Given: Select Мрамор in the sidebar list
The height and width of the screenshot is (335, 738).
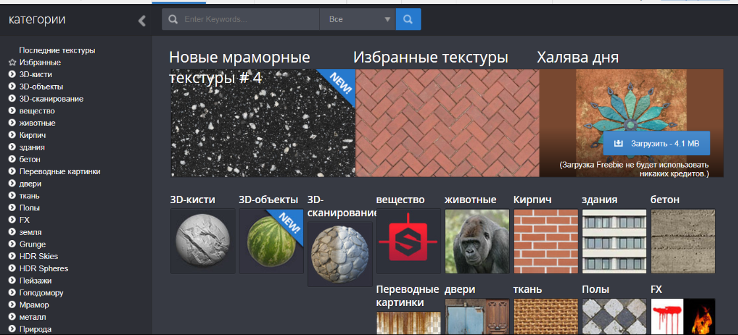Looking at the screenshot, I should click(34, 305).
